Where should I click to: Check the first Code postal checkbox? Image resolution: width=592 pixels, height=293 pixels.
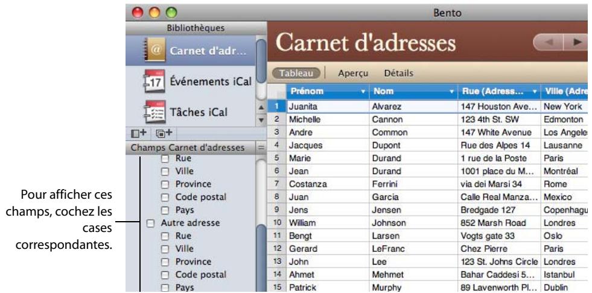pyautogui.click(x=165, y=198)
